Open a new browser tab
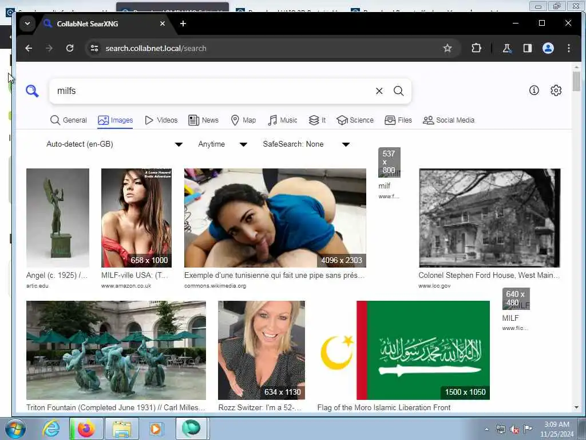This screenshot has width=586, height=440. pos(183,23)
